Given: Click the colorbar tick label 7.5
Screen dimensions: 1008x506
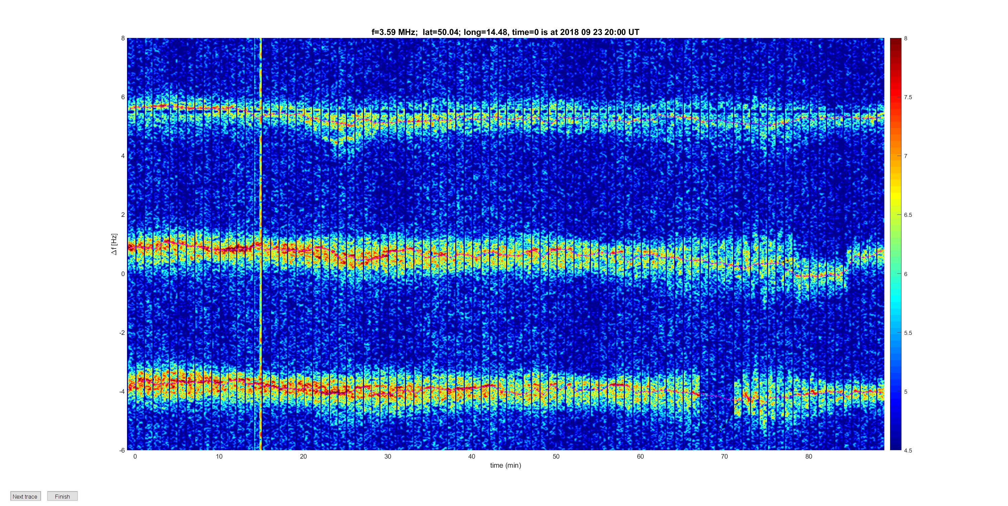Looking at the screenshot, I should [x=908, y=97].
